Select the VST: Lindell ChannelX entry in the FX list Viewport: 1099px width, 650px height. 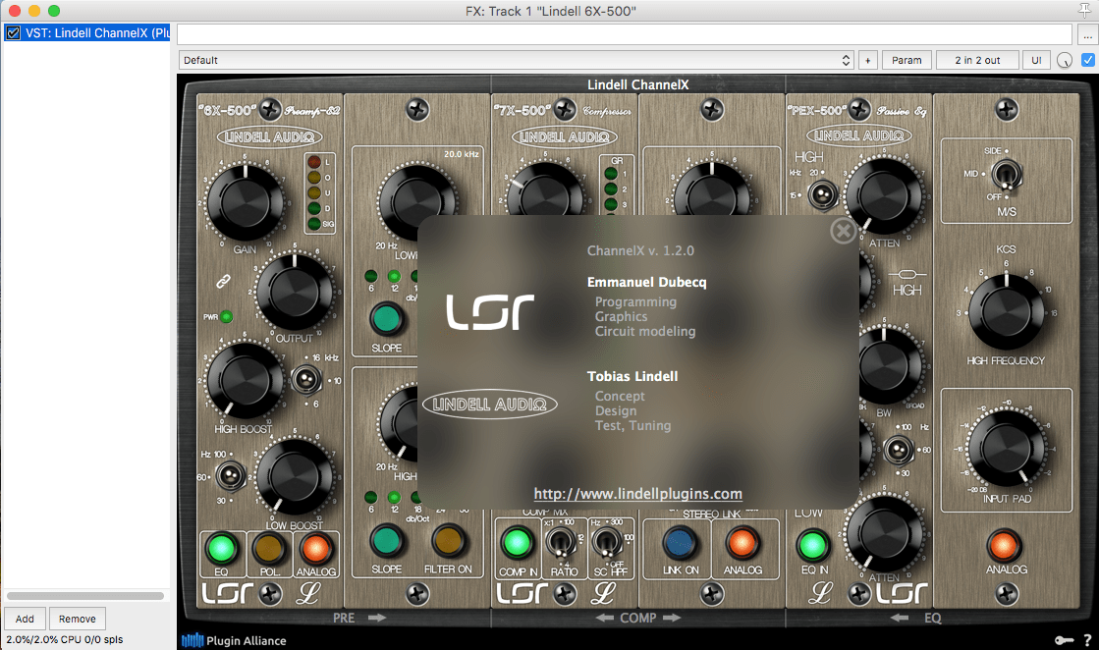(86, 33)
